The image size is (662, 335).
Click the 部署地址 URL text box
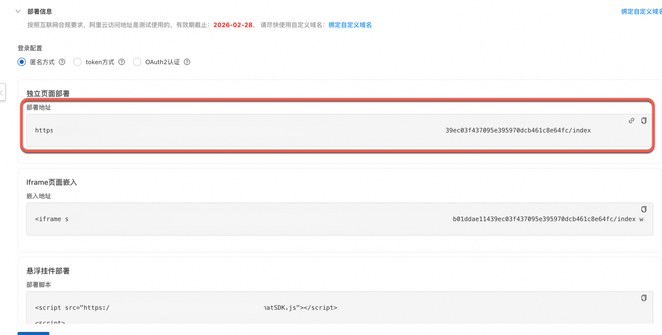340,130
